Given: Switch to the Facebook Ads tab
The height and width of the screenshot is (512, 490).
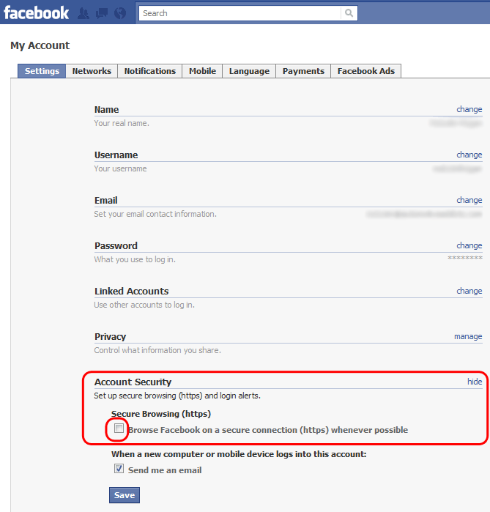Looking at the screenshot, I should coord(365,71).
